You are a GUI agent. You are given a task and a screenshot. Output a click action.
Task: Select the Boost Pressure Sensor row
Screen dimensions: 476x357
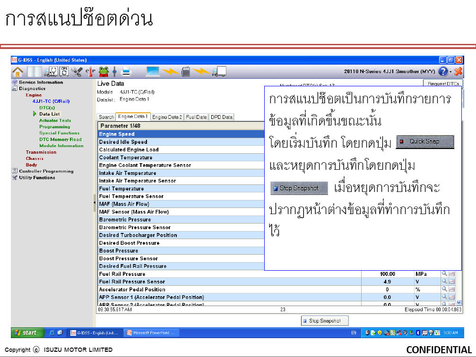point(181,258)
